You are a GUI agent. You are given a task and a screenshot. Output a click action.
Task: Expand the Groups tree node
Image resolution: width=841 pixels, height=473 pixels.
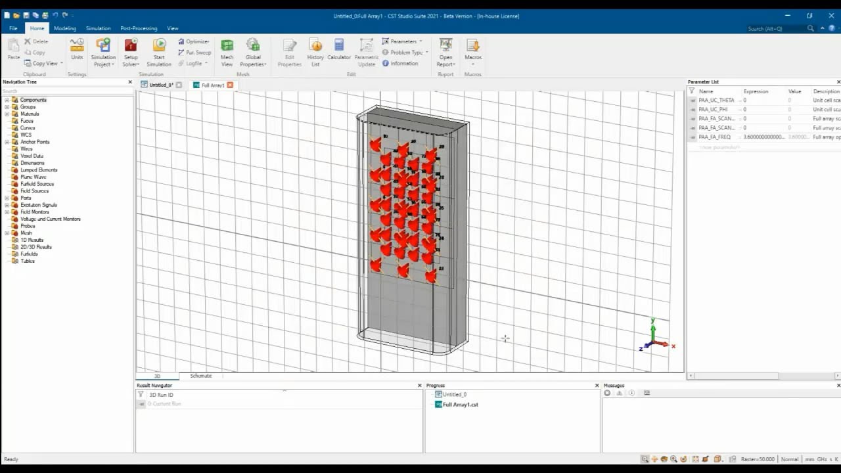pos(7,107)
